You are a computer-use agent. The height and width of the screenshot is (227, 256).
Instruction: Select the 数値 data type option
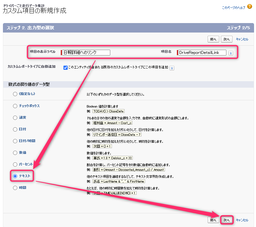[x=15, y=153]
